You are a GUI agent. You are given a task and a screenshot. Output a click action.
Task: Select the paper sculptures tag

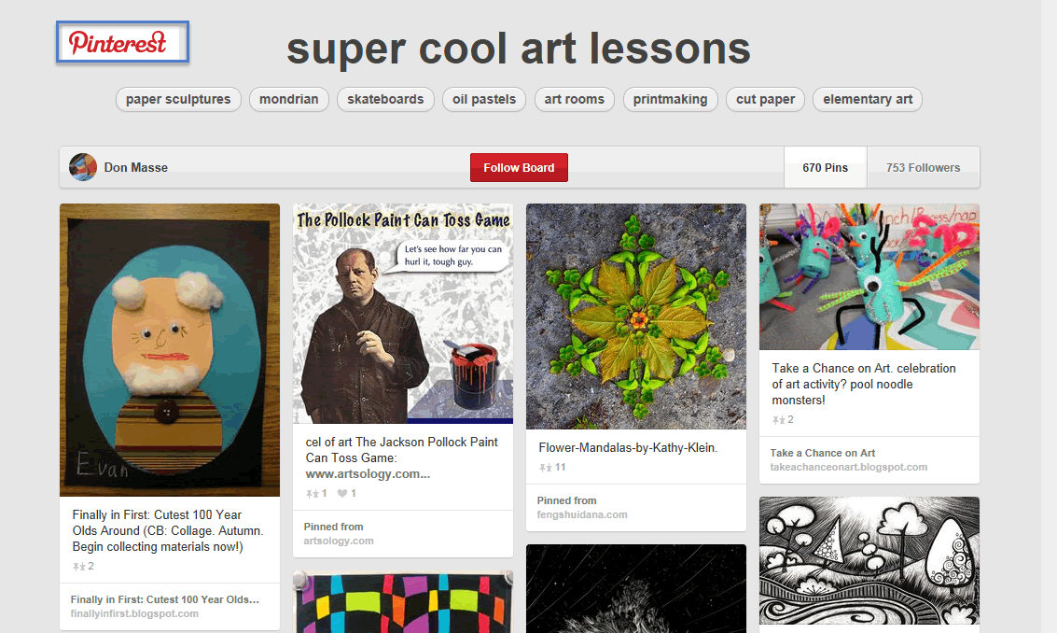(x=177, y=99)
